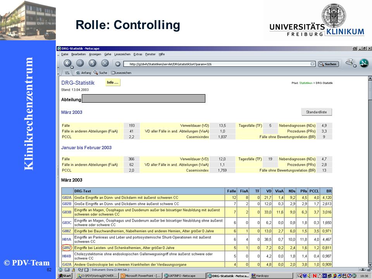Screen dimensions: 372x279
Task: Sort table by the Fälle column header
Action: click(232, 191)
